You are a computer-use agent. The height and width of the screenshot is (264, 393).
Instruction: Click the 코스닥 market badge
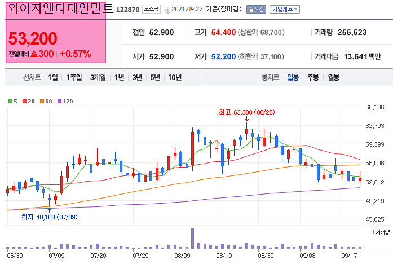point(151,9)
